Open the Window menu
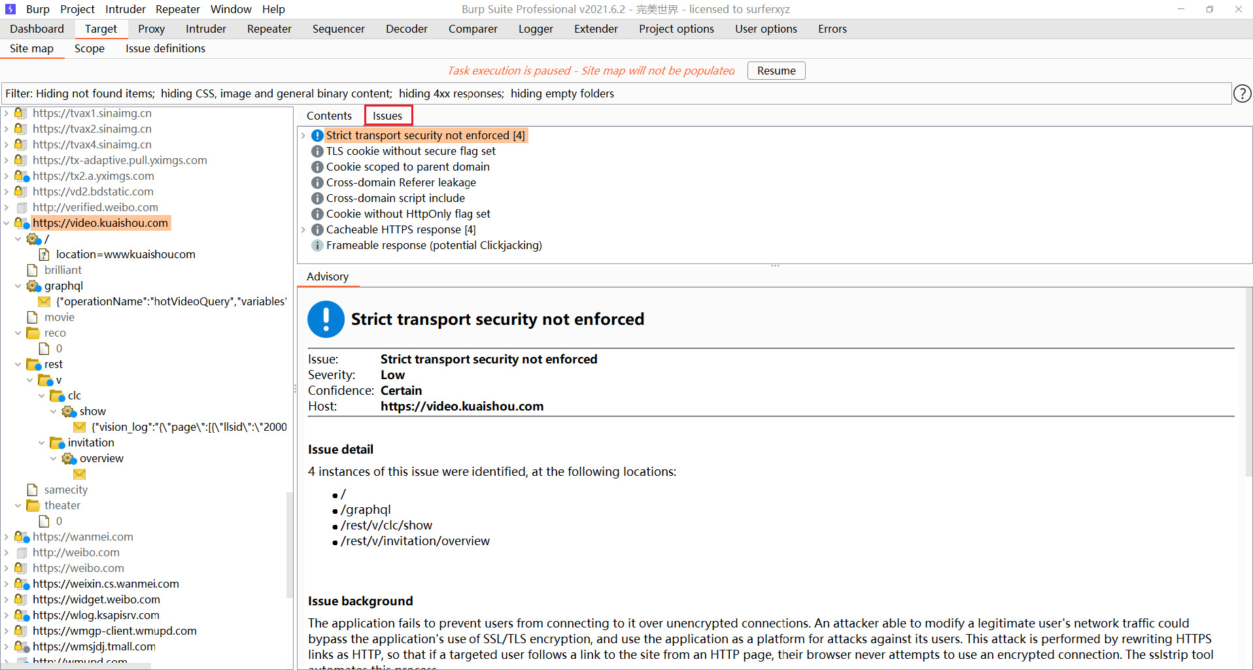1253x670 pixels. pyautogui.click(x=231, y=9)
